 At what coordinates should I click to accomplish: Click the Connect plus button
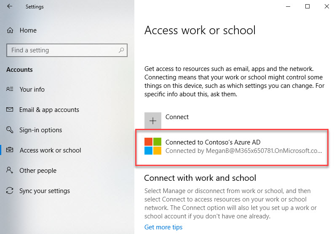[153, 121]
